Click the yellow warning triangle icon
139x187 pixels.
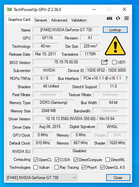coord(115,46)
